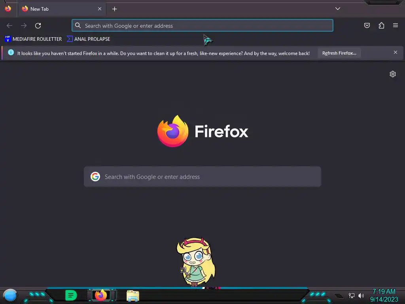Go forward one page
Screen dimensions: 405x304
24,26
